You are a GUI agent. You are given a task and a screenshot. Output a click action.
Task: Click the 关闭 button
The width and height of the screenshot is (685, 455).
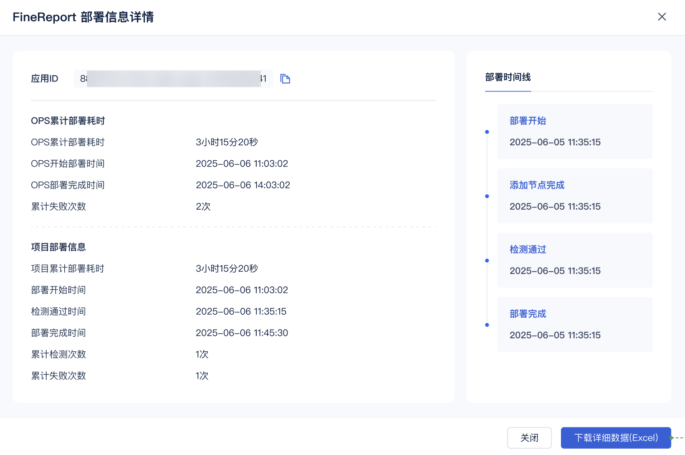[529, 438]
